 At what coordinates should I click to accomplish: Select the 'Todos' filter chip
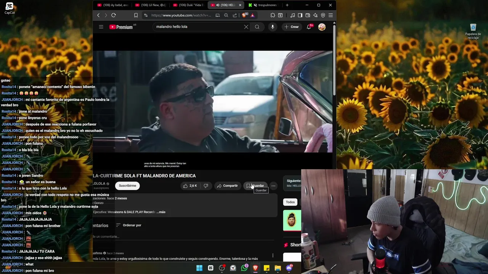click(291, 202)
